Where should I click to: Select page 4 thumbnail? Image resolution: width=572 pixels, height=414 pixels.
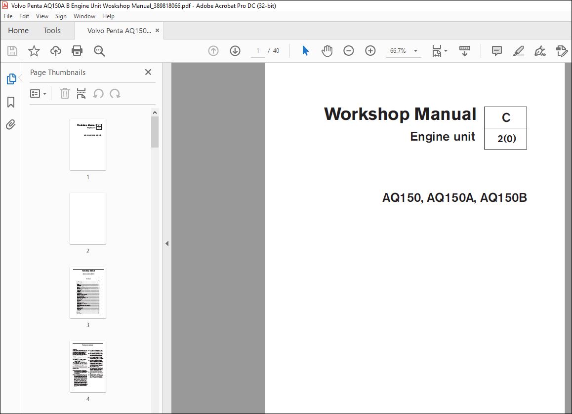click(88, 366)
